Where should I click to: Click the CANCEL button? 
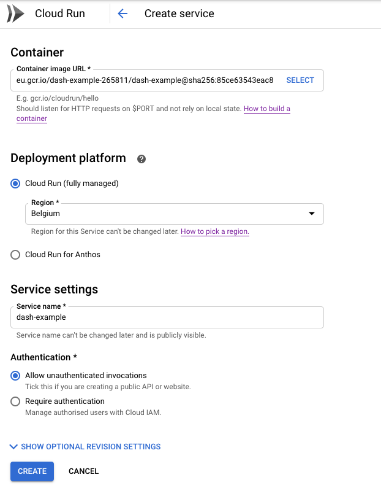tap(84, 471)
